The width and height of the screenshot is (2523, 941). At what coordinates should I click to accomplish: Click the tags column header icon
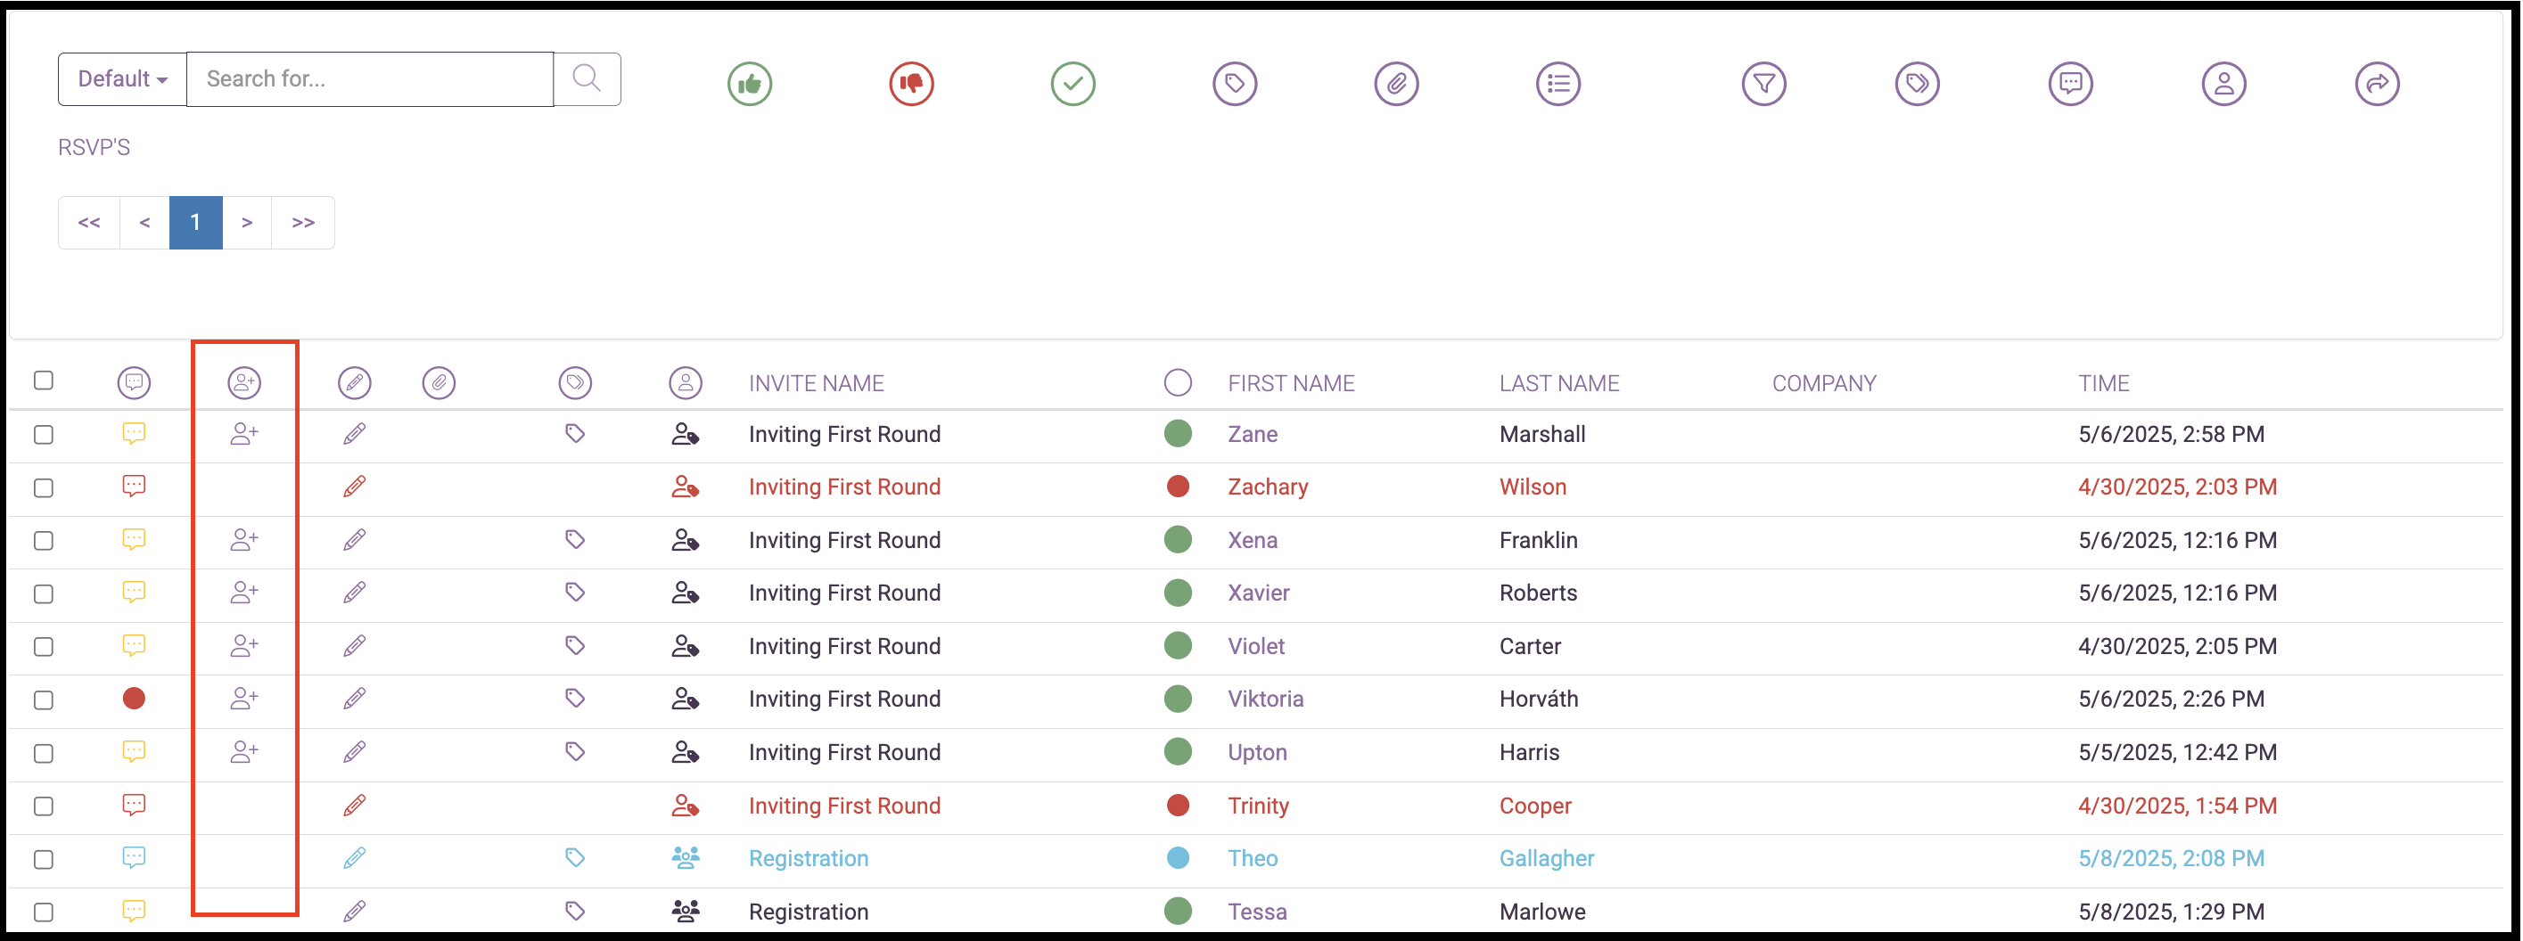pyautogui.click(x=575, y=383)
